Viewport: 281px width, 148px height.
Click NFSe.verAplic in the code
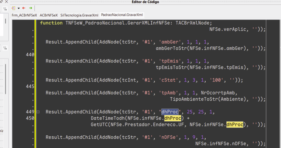coord(228,29)
